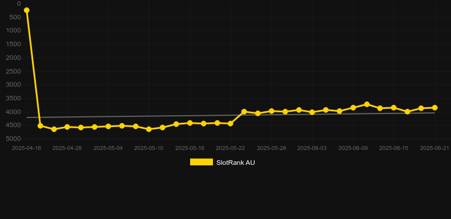Click the 2025-04-16 x-axis date label
The width and height of the screenshot is (451, 219).
pos(26,148)
